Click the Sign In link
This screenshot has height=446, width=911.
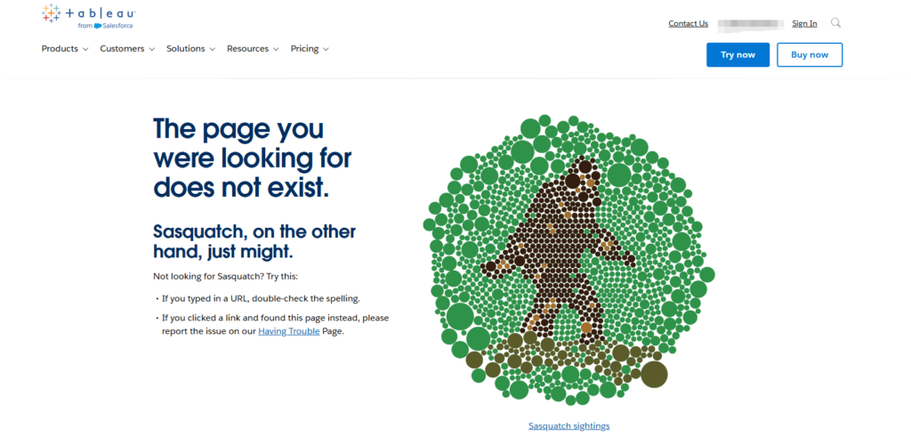click(804, 24)
